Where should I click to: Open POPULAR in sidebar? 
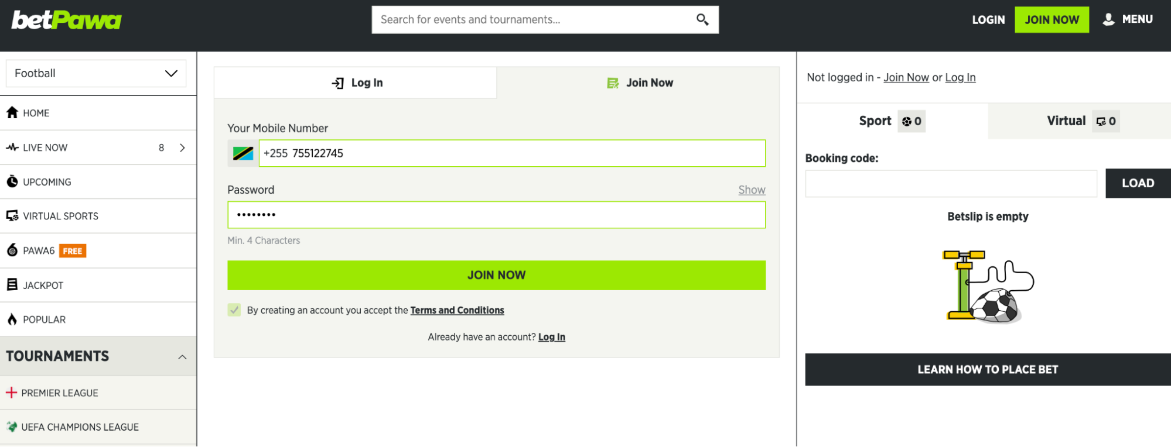pos(98,319)
